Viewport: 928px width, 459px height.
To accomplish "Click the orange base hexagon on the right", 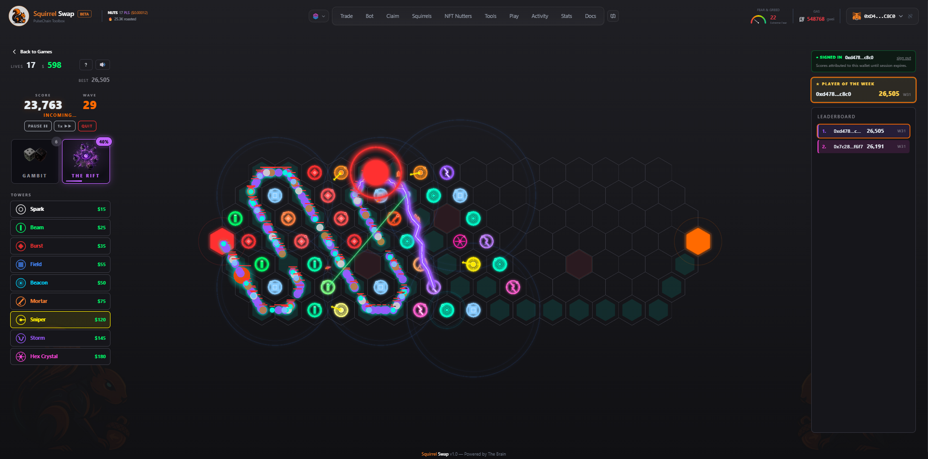I will click(x=698, y=241).
